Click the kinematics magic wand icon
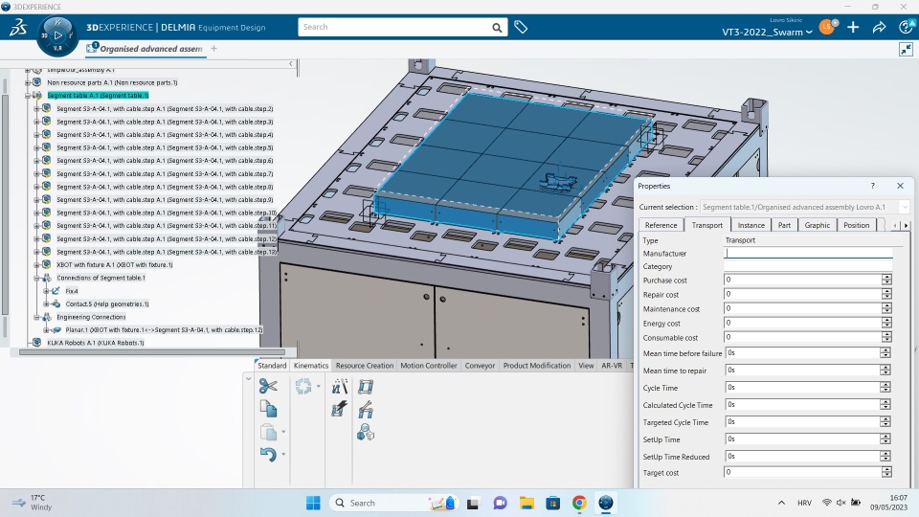 [339, 386]
